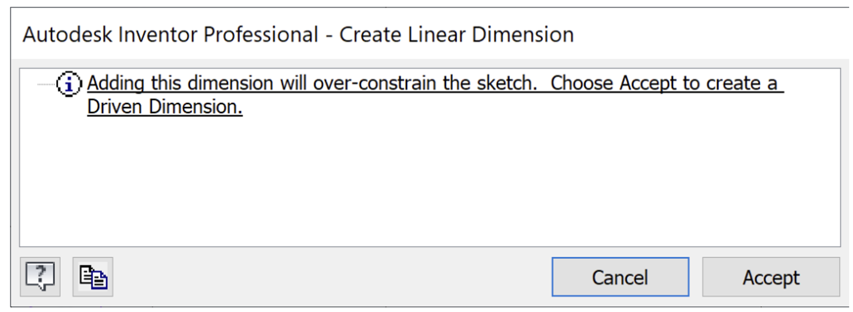The height and width of the screenshot is (312, 853).
Task: Click the "Driven Dimension." text line
Action: 164,108
